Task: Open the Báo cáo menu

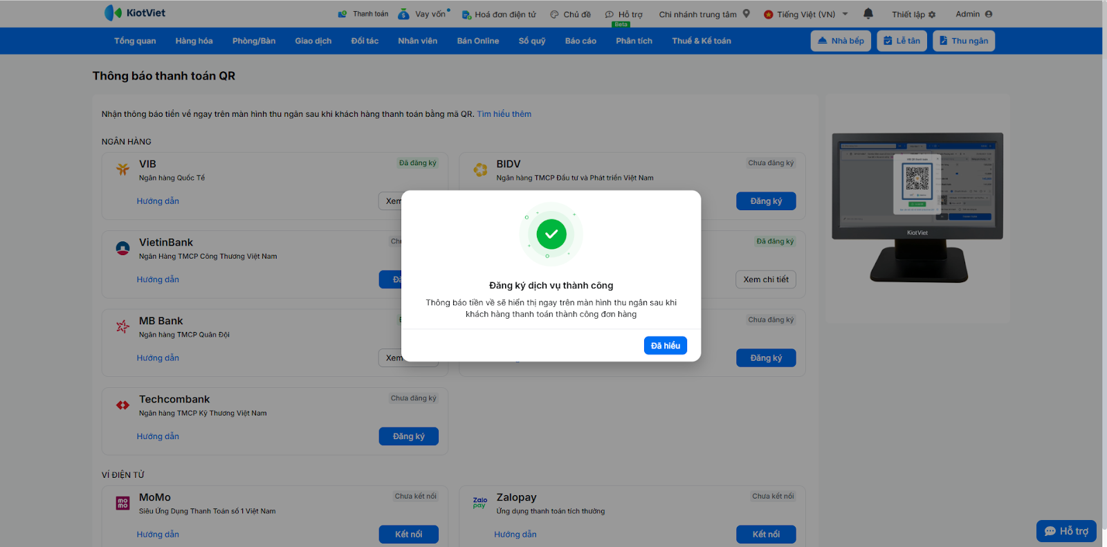Action: [x=580, y=41]
